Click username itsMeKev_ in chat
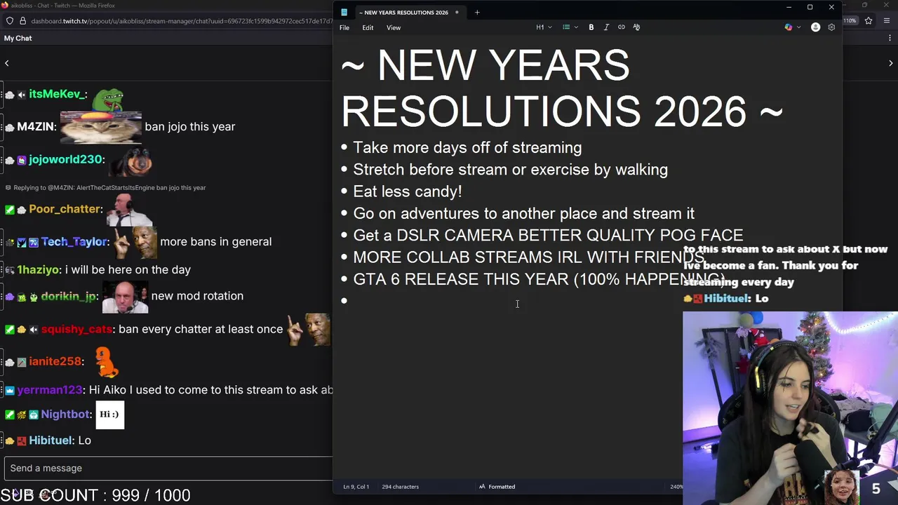 [57, 94]
